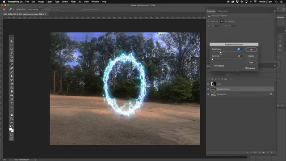Collapse the Properties panel group arrows
286x161 pixels.
(275, 8)
